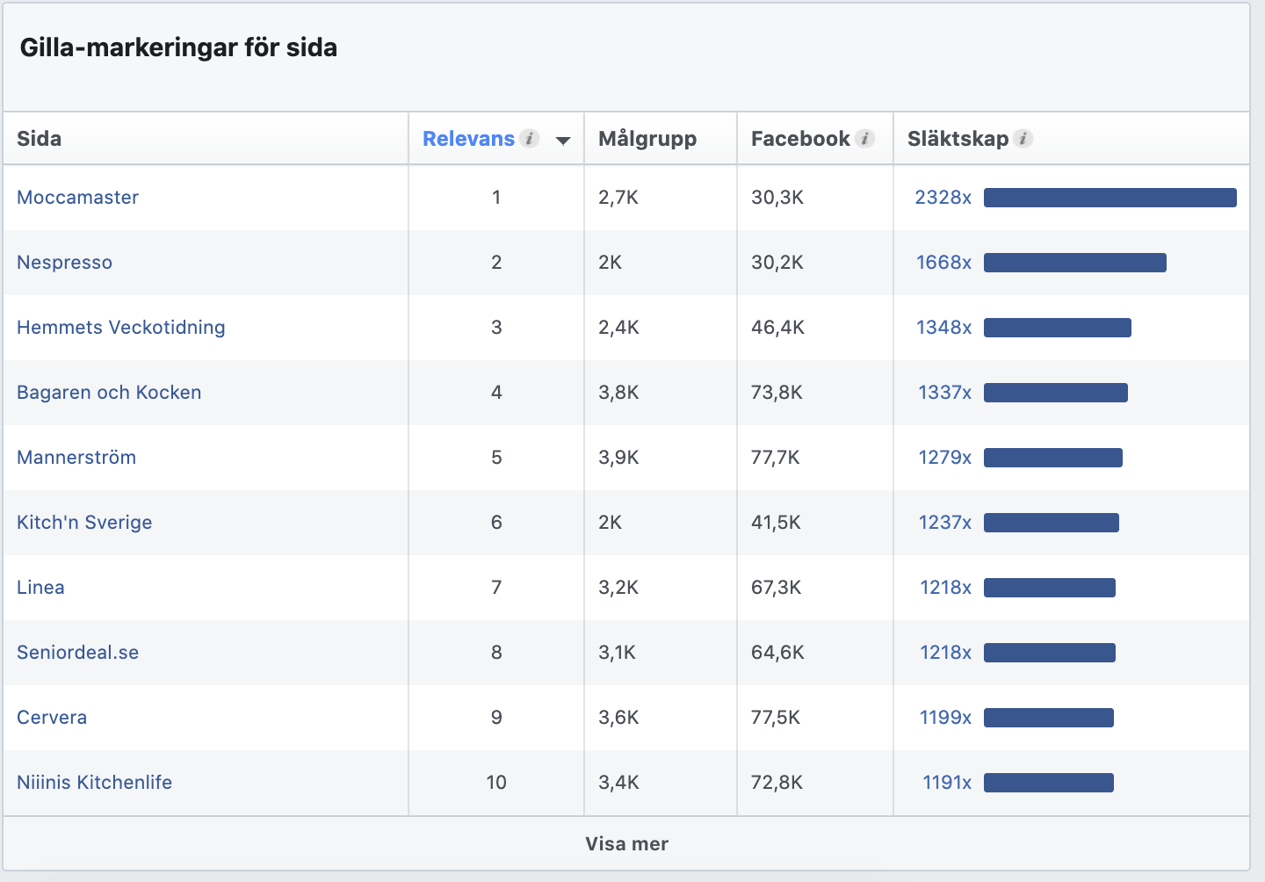Click the 1348x affinity value

943,328
